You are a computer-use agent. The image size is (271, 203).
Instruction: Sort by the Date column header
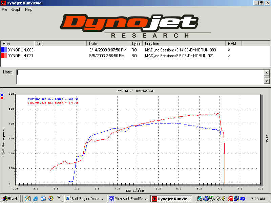pyautogui.click(x=108, y=44)
